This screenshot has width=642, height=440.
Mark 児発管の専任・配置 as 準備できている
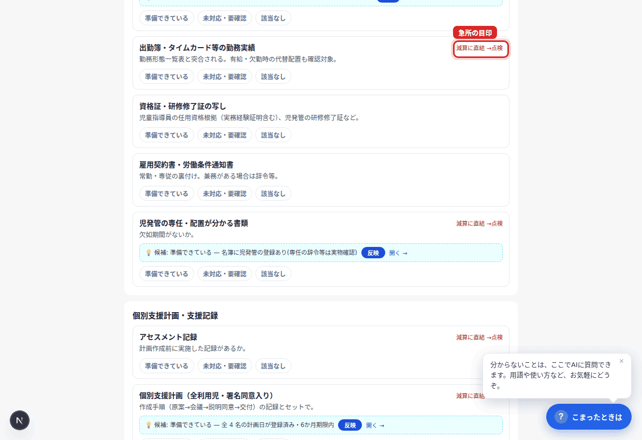(x=167, y=273)
